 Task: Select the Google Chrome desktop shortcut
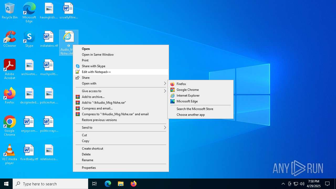[x=10, y=126]
